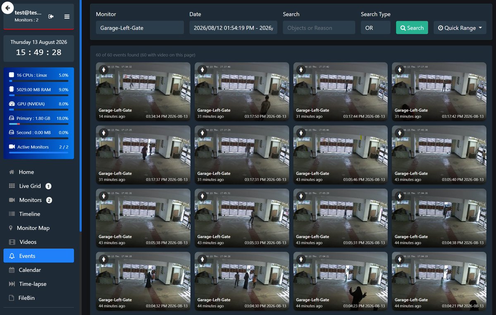Open the Monitor dropdown showing Garage-Left-Gate
Image resolution: width=496 pixels, height=315 pixels.
coord(140,28)
